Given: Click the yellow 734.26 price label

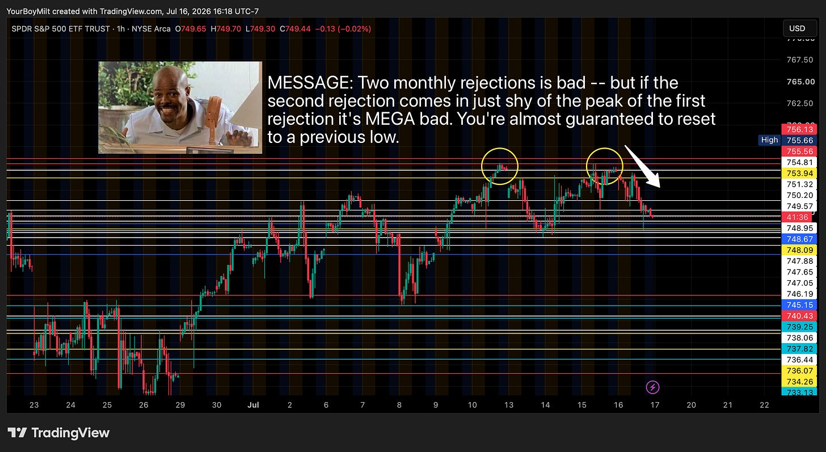Looking at the screenshot, I should (x=800, y=382).
